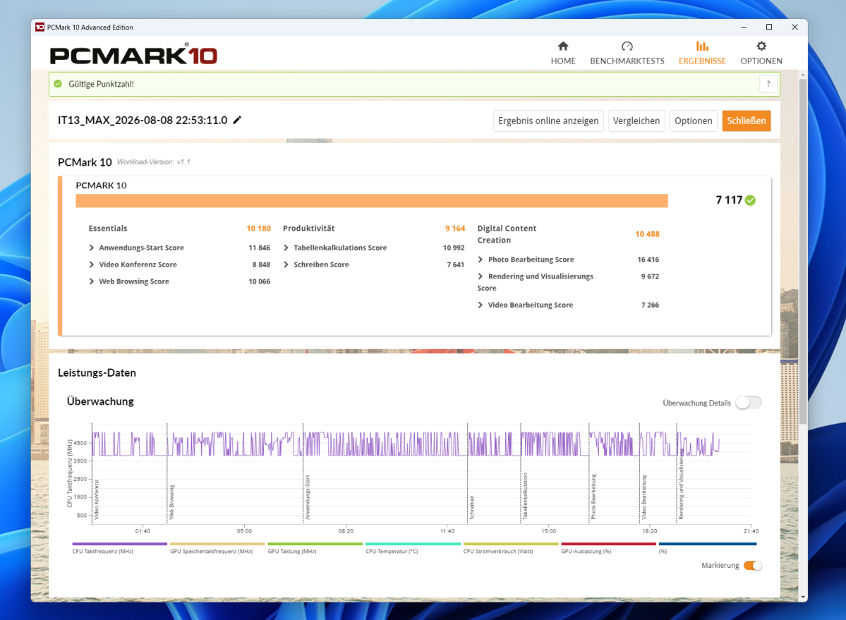Turn off the Markierung switch
The height and width of the screenshot is (620, 846).
point(753,566)
